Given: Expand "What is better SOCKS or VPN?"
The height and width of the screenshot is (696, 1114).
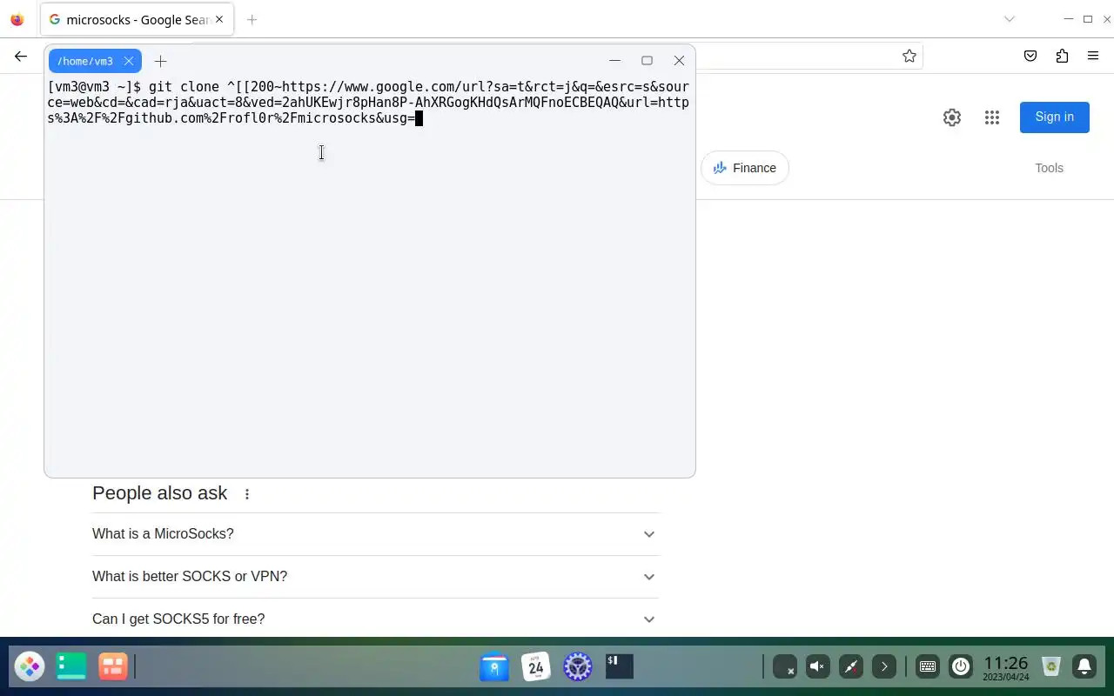Looking at the screenshot, I should 376,577.
